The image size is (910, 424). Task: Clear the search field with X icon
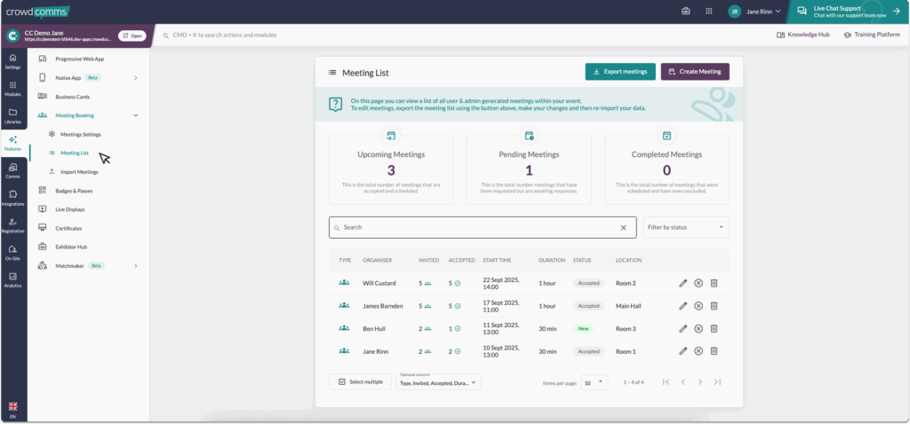point(623,228)
